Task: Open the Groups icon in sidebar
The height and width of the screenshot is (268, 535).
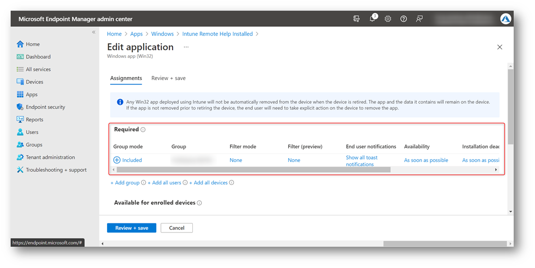Action: (20, 145)
